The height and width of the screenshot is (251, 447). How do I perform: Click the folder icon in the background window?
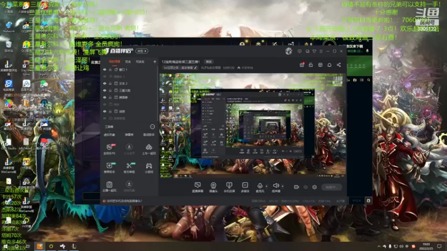pyautogui.click(x=355, y=80)
